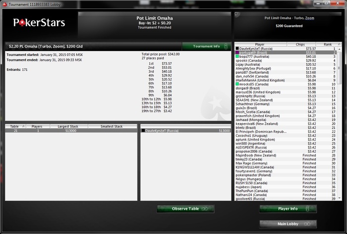Screen dimensions: 347x234
Task: Click the player list scrollbar down arrow
Action: tap(340, 198)
